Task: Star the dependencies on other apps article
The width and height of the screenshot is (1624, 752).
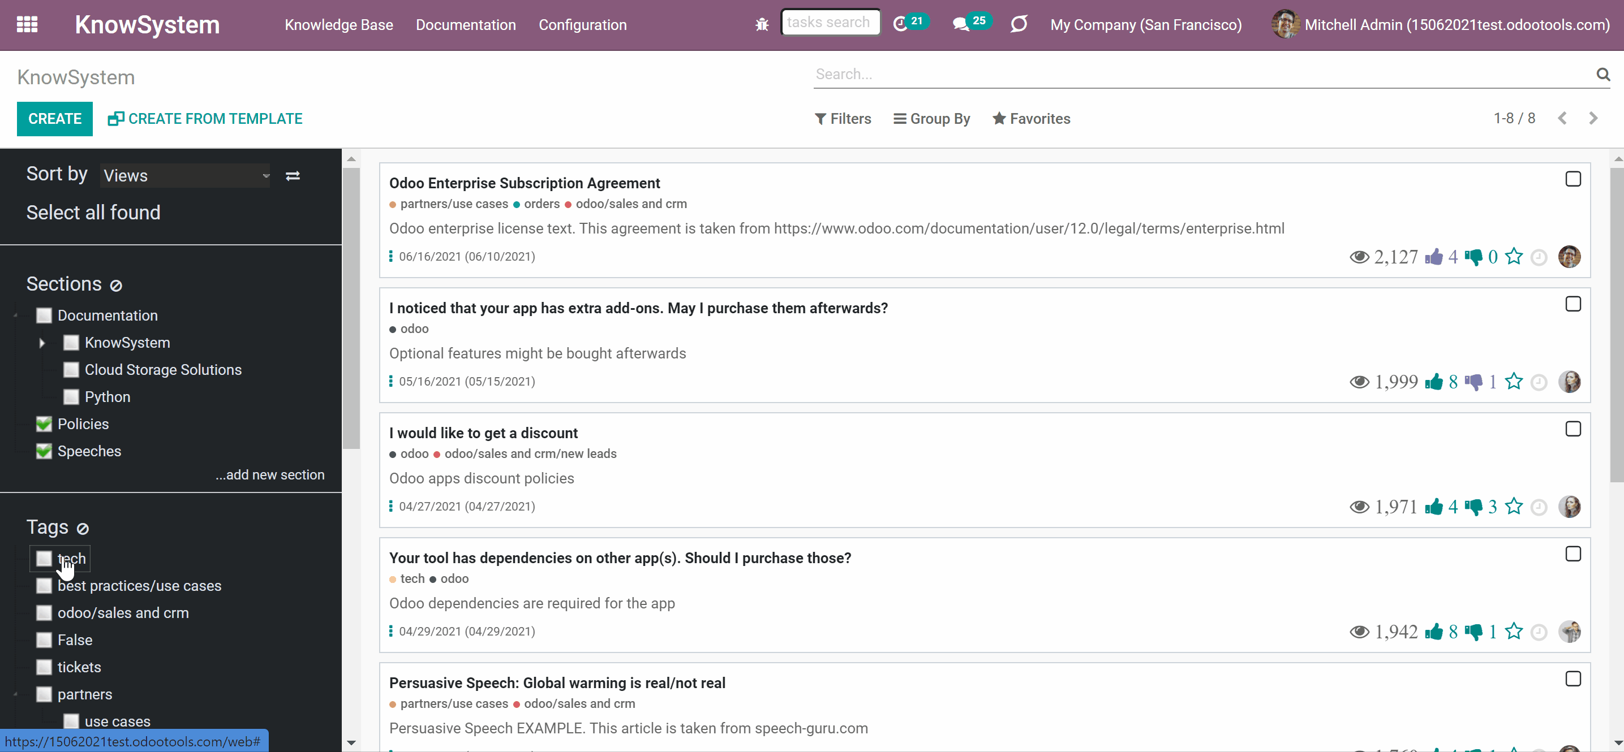Action: 1514,630
